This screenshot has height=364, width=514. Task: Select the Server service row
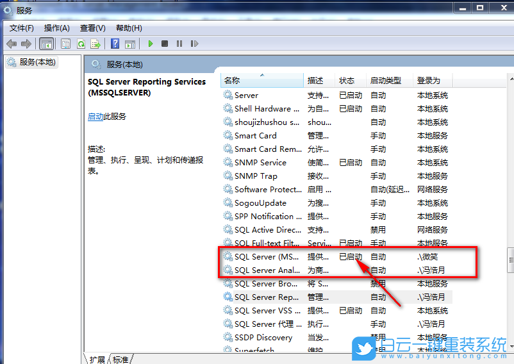point(336,95)
